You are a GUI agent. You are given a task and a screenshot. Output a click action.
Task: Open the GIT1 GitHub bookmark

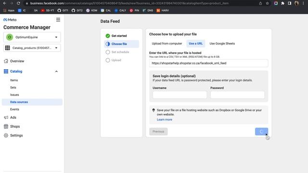(x=63, y=11)
